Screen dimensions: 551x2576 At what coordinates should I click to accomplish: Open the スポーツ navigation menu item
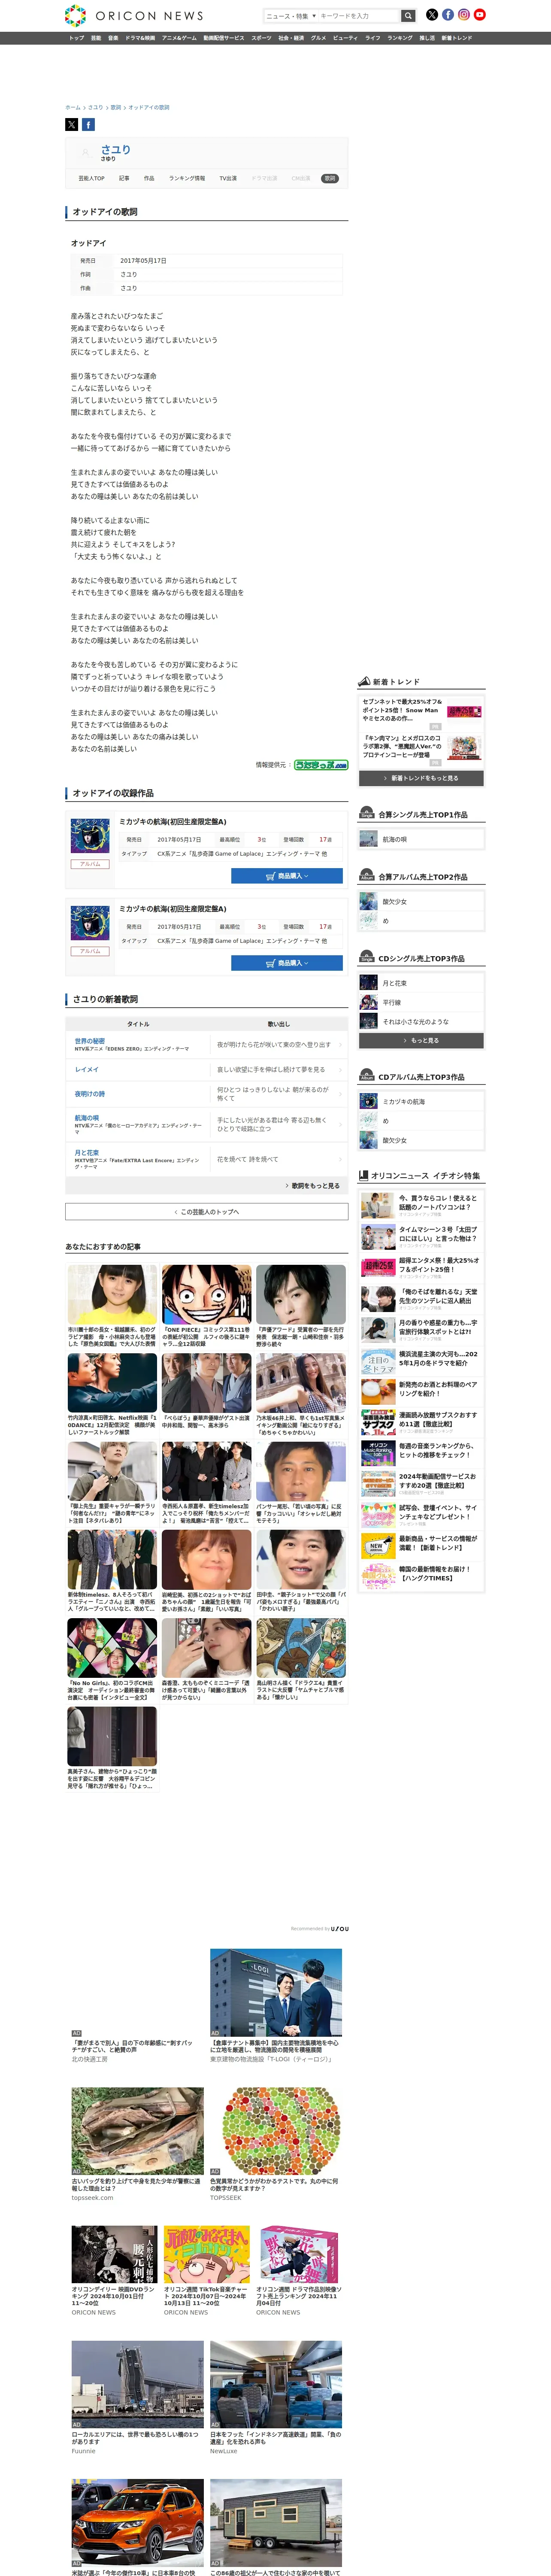(x=261, y=38)
